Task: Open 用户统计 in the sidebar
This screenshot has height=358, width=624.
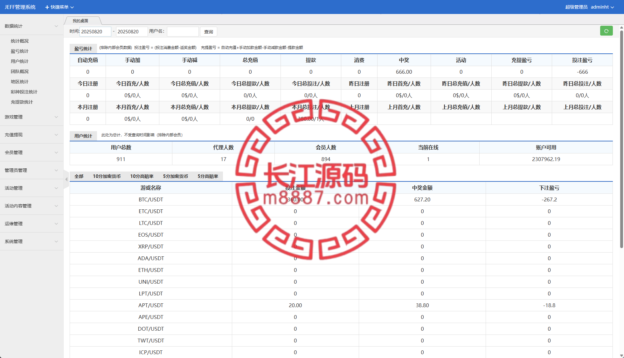Action: tap(20, 61)
